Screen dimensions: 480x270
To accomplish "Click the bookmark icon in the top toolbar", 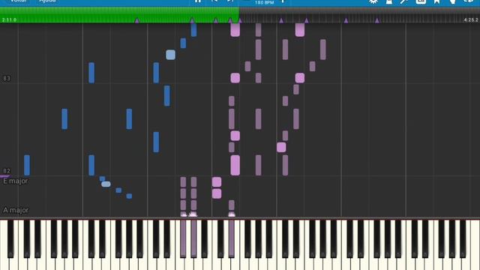I will tap(436, 1).
